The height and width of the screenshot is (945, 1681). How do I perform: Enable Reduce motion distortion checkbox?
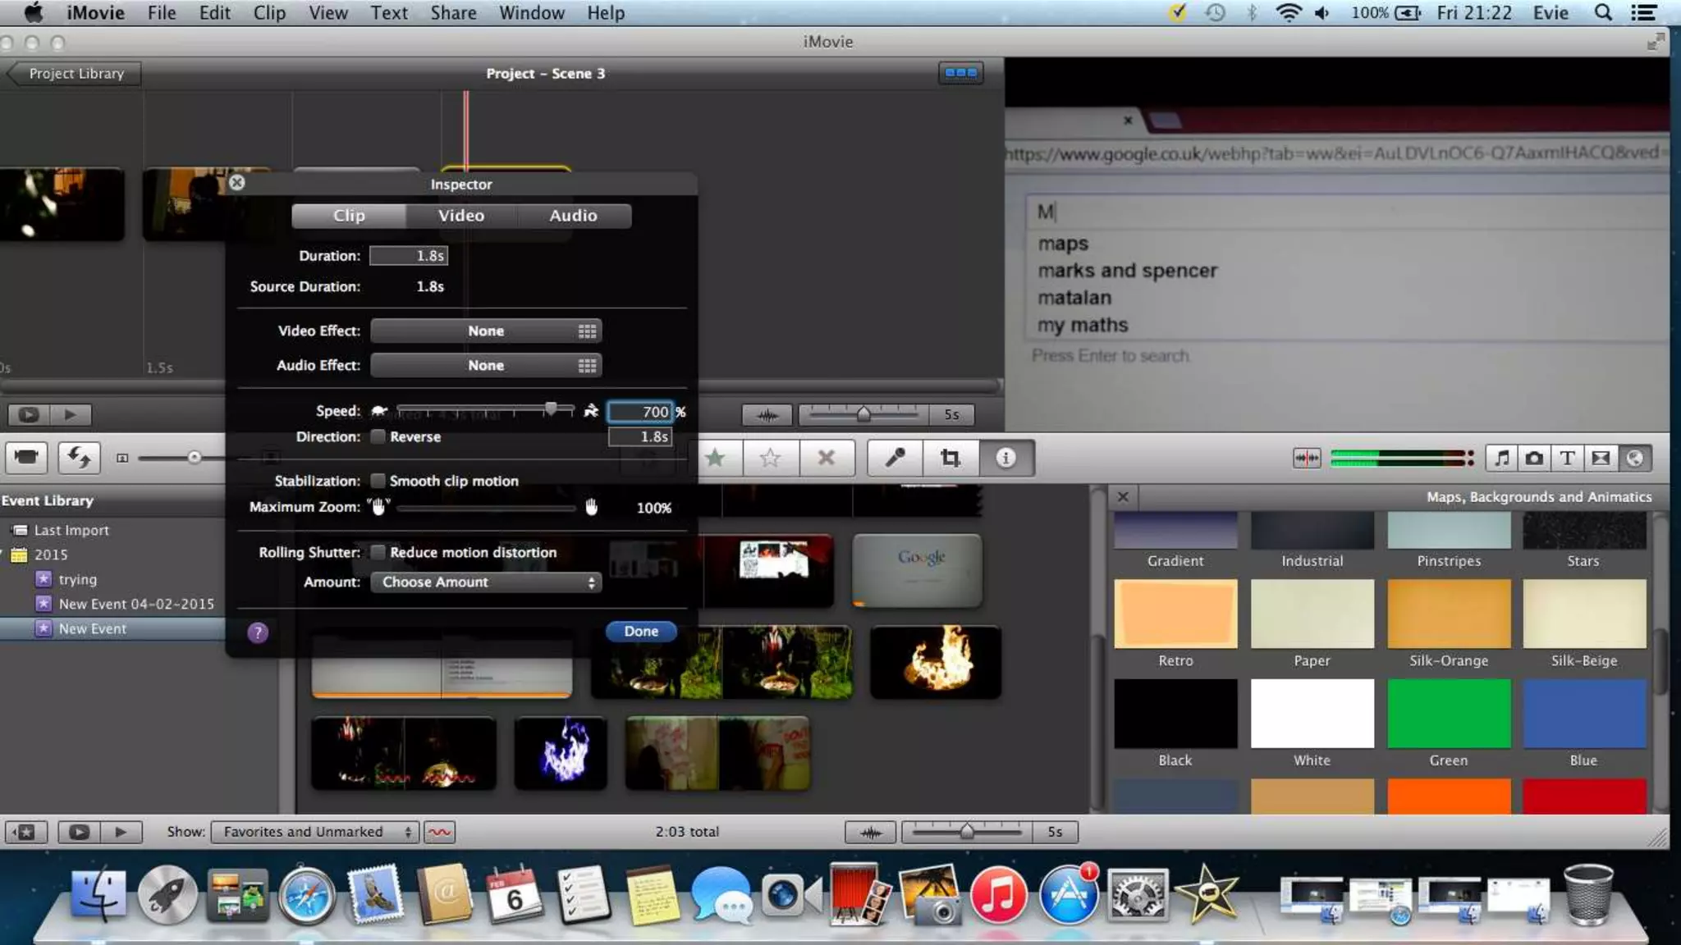[378, 552]
